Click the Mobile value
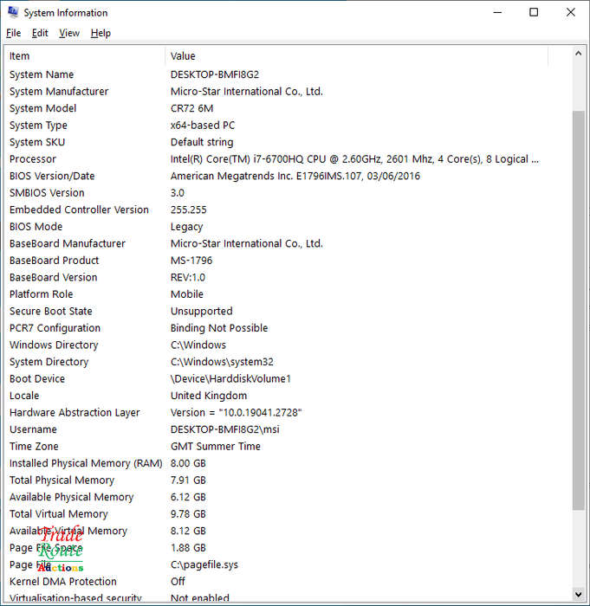590x606 pixels. coord(187,294)
